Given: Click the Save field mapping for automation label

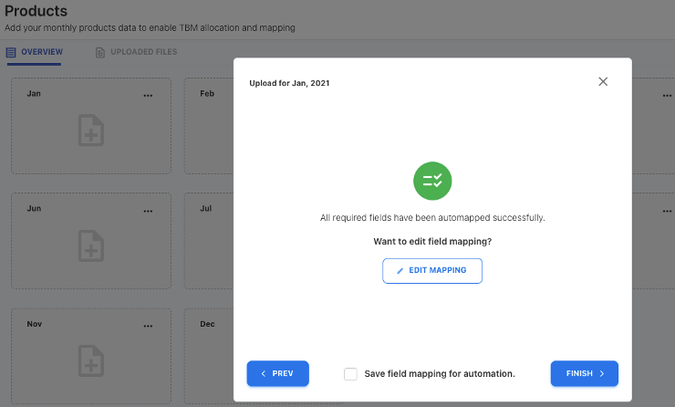Looking at the screenshot, I should (x=440, y=374).
